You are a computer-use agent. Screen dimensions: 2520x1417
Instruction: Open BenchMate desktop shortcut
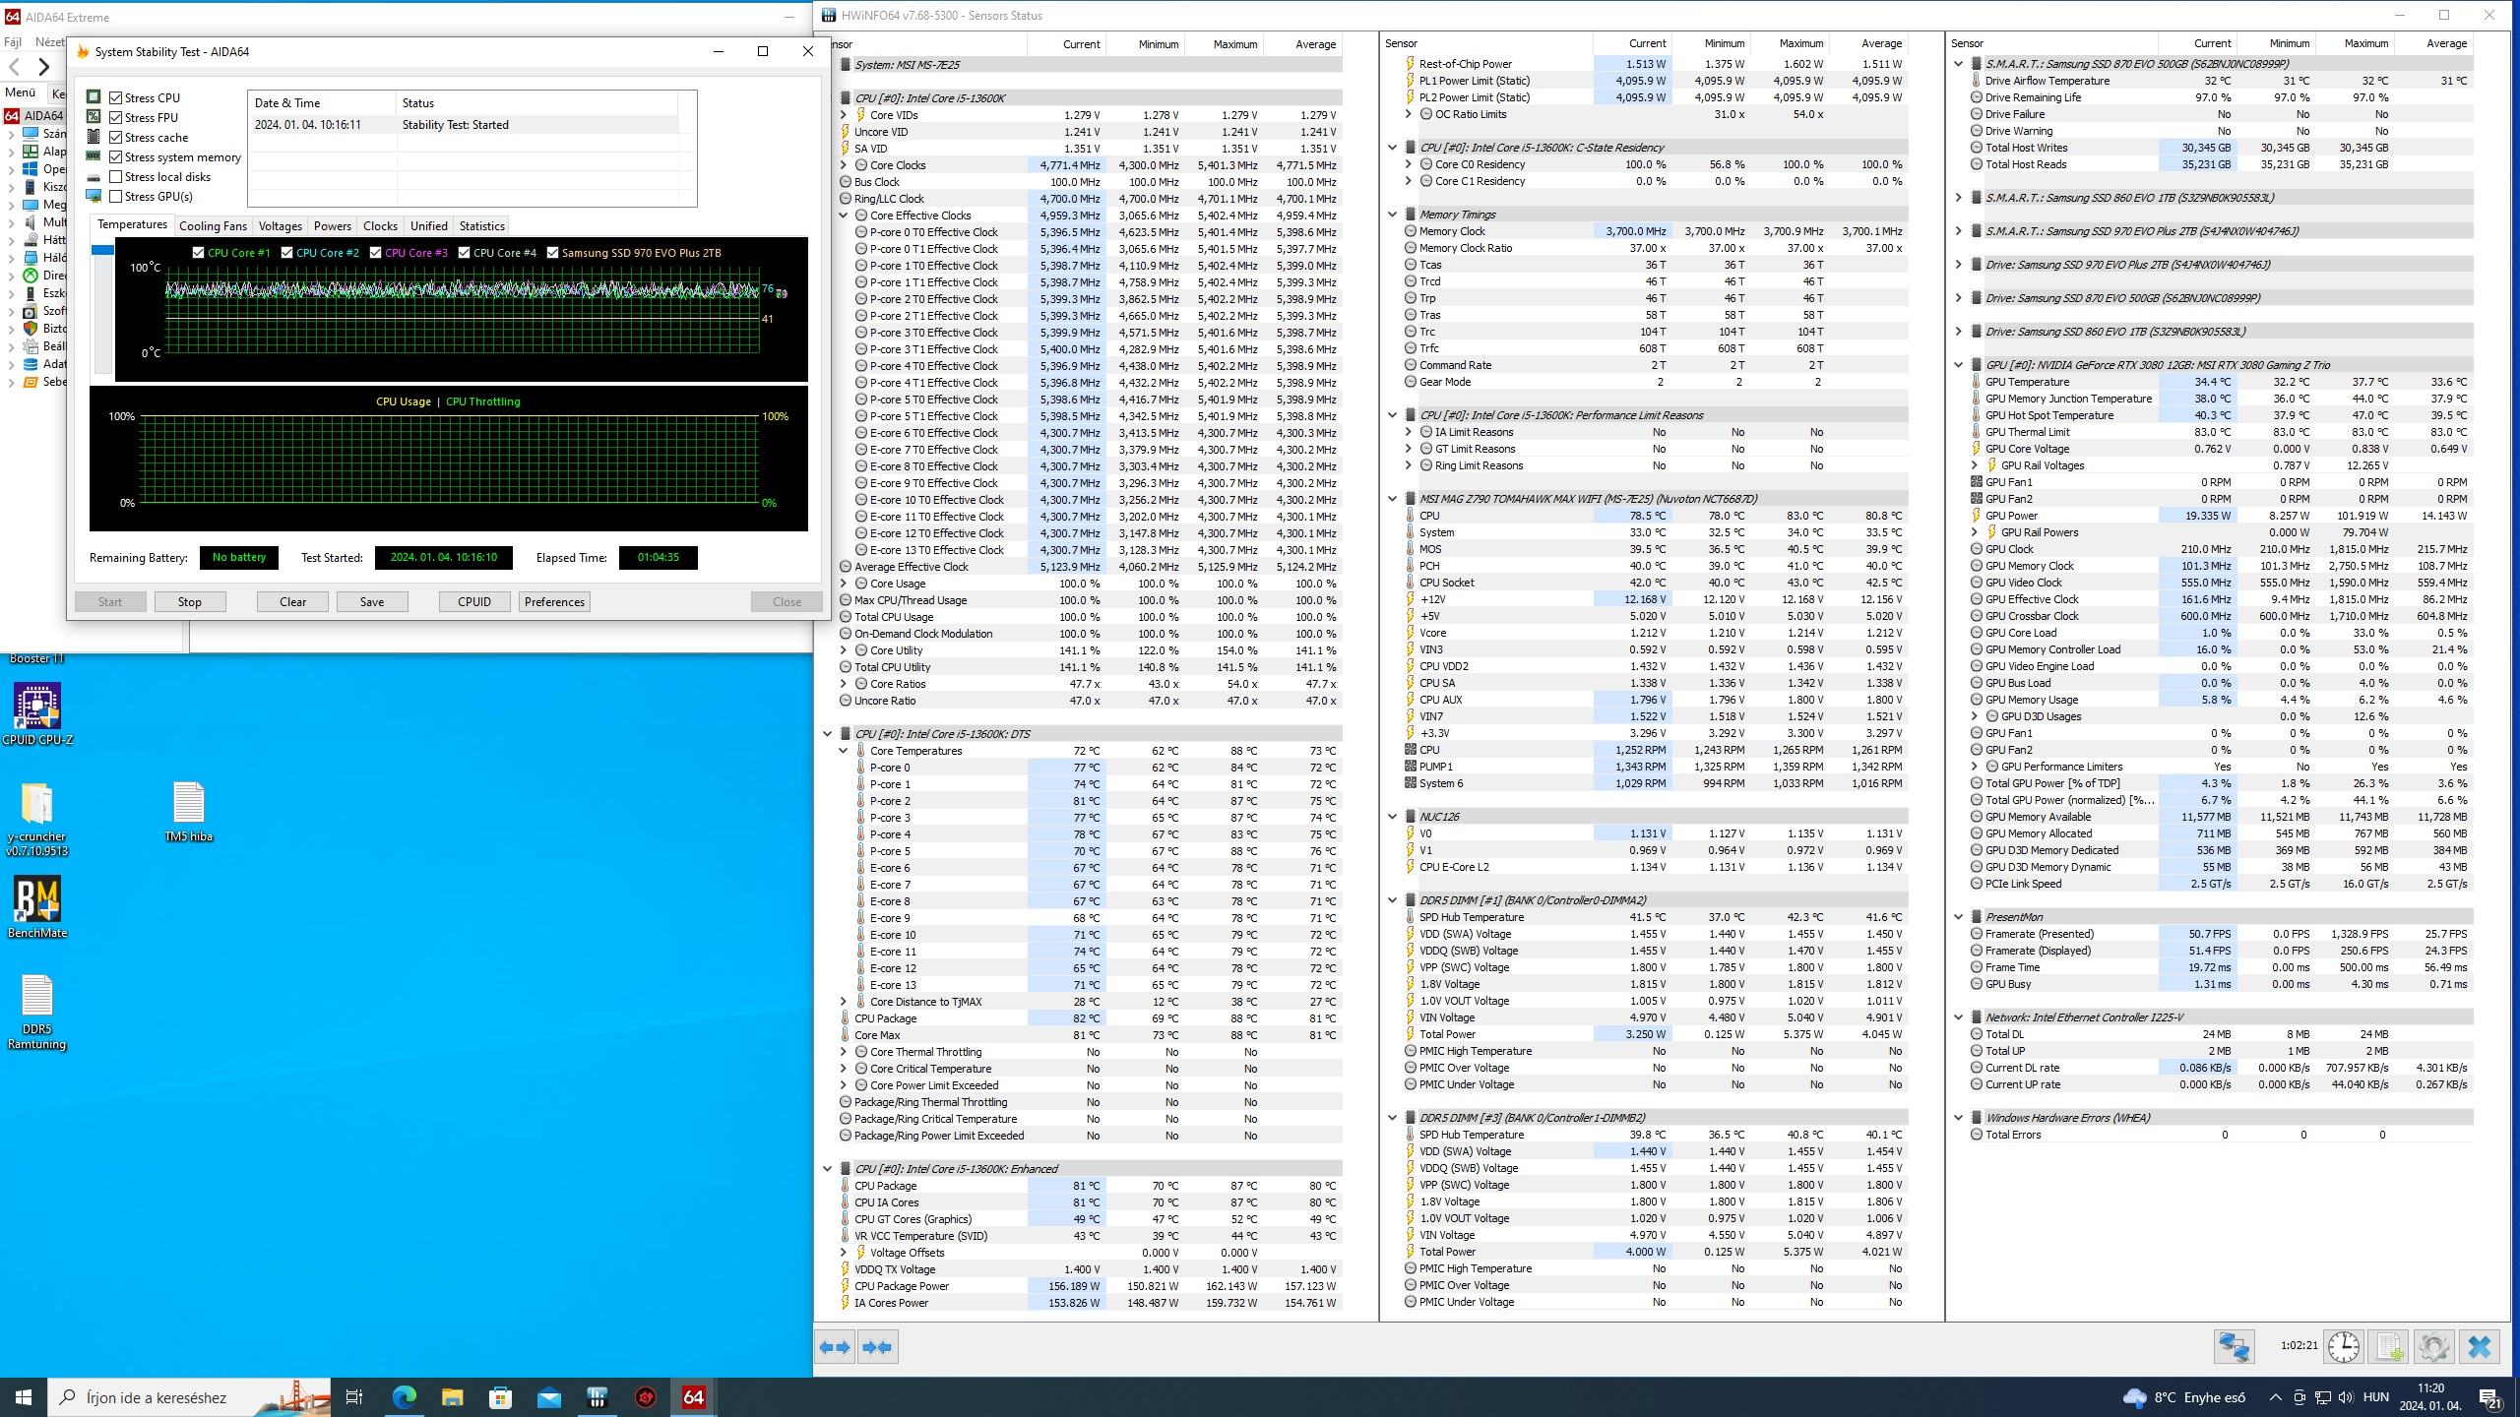[x=37, y=899]
